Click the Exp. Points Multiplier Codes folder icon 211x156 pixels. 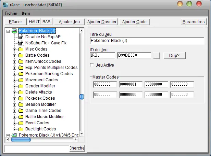point(21,68)
